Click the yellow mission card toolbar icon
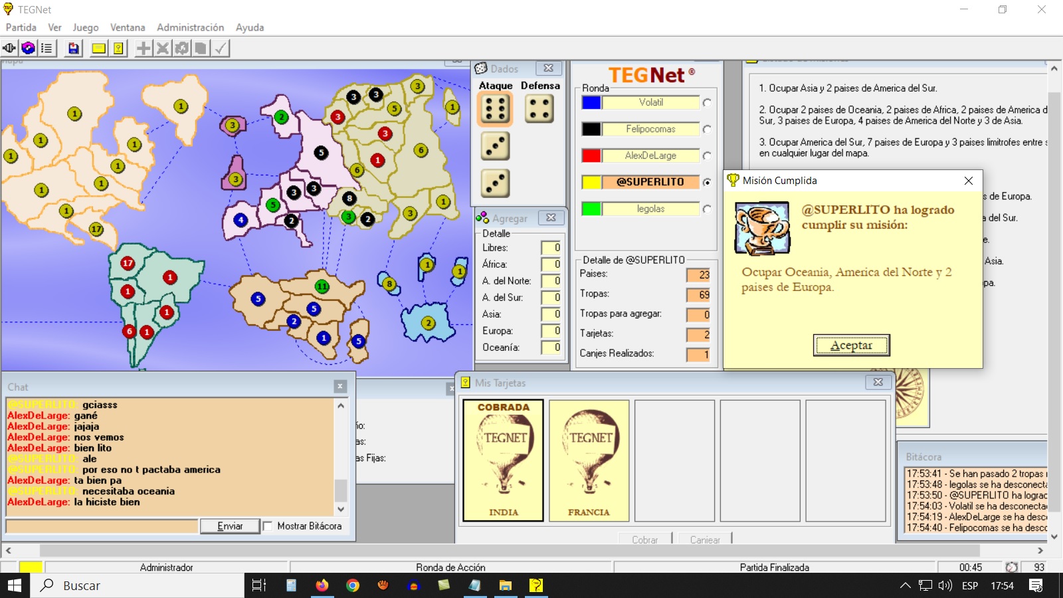Screen dimensions: 1063x598 tap(98, 48)
